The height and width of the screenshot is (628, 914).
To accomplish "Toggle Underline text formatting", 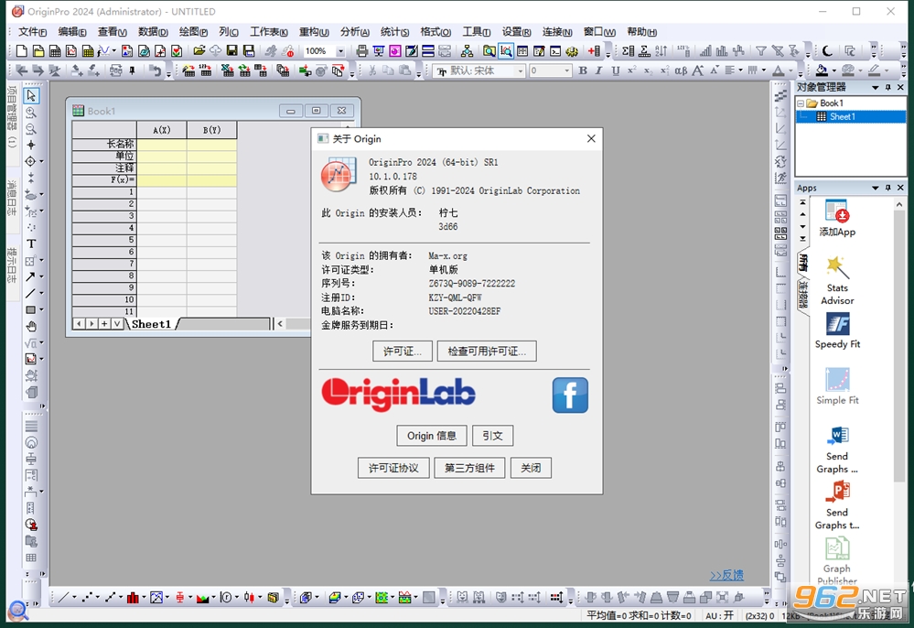I will point(616,70).
